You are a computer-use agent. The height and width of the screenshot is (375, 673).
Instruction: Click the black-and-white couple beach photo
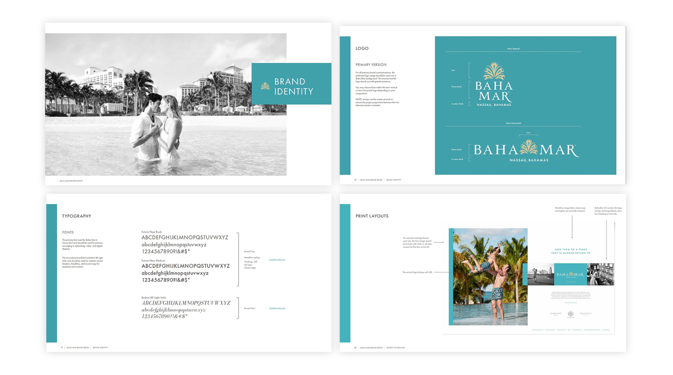pos(166,104)
